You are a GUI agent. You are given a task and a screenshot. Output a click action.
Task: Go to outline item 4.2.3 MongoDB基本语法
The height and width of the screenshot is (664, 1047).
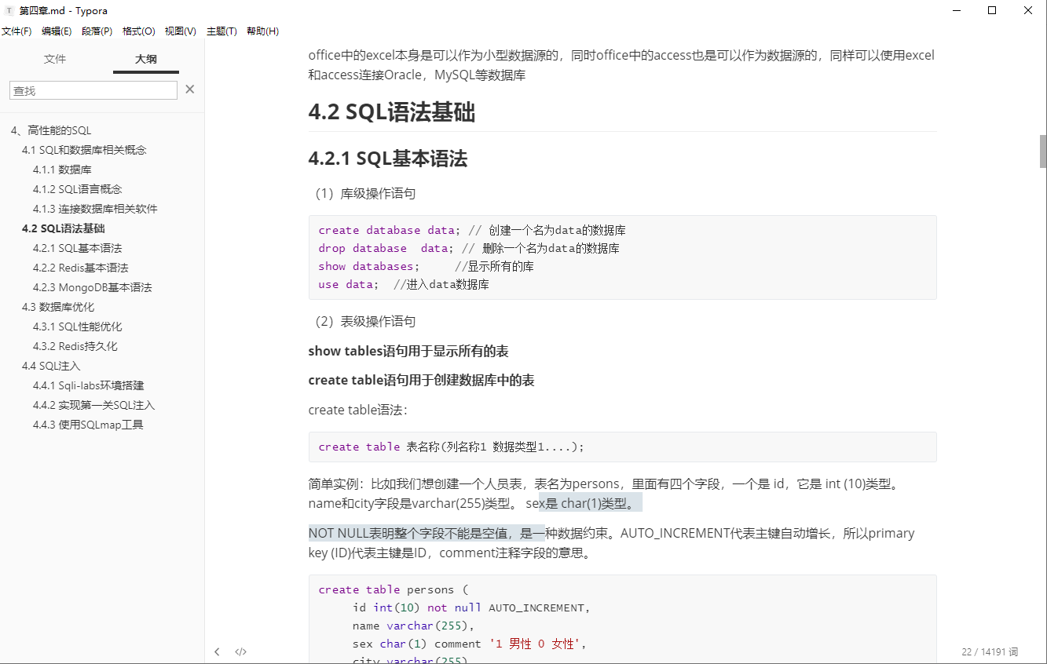tap(92, 287)
